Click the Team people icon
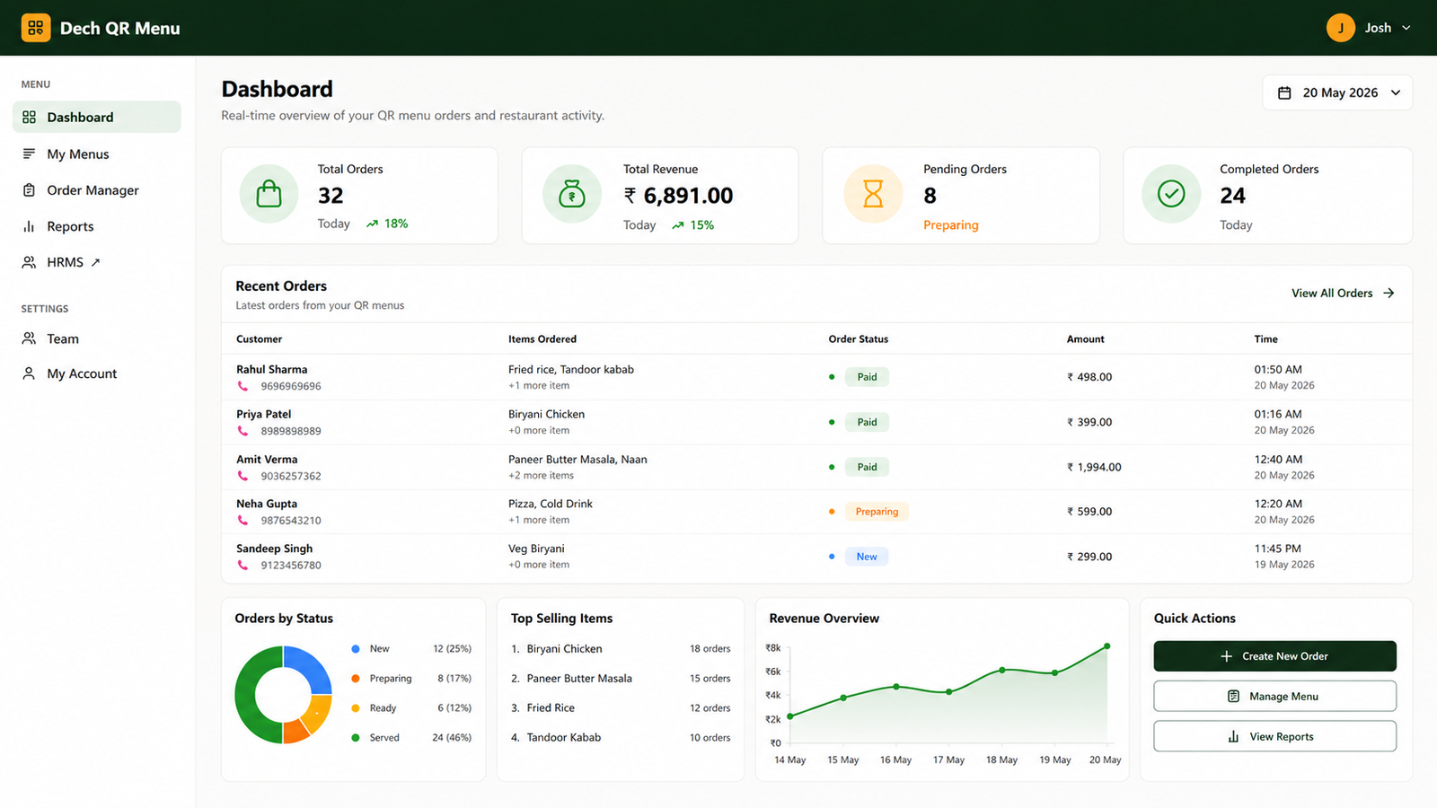 pos(29,338)
